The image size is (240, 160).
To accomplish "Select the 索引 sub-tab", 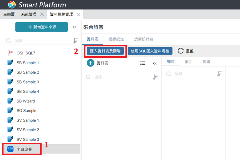I will 189,62.
